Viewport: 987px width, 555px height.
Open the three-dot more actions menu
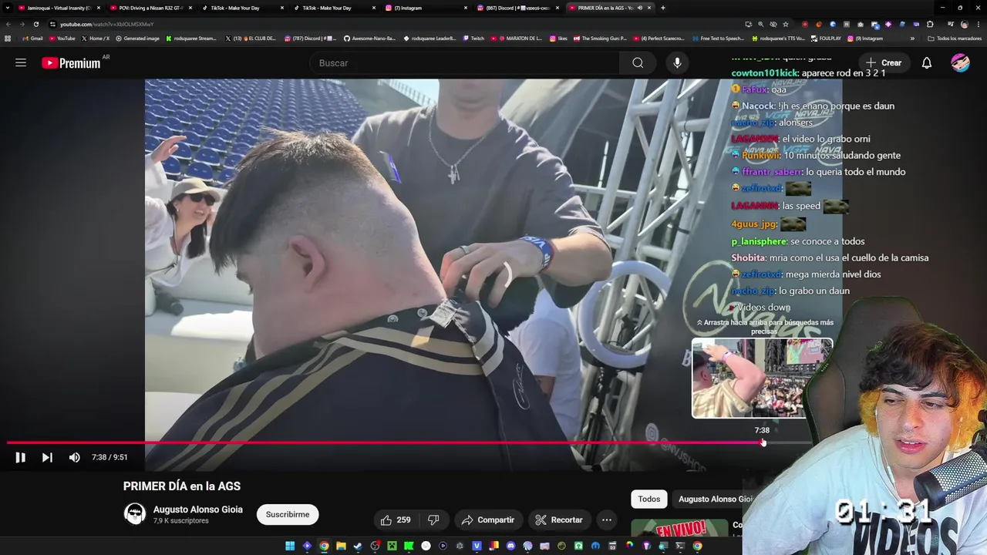(x=607, y=520)
